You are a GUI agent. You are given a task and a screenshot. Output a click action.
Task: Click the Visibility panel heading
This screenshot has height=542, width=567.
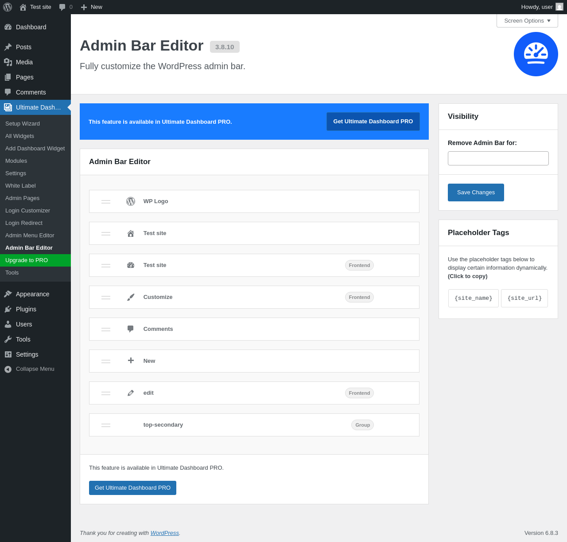click(463, 117)
